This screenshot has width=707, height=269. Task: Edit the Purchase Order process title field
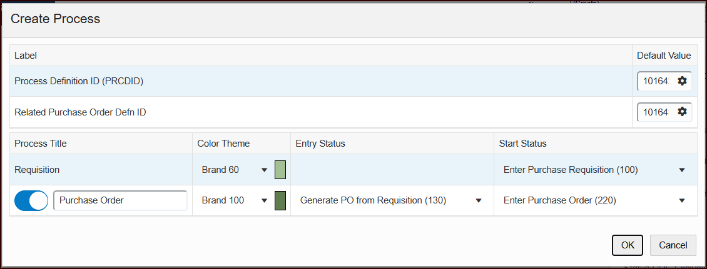[120, 200]
